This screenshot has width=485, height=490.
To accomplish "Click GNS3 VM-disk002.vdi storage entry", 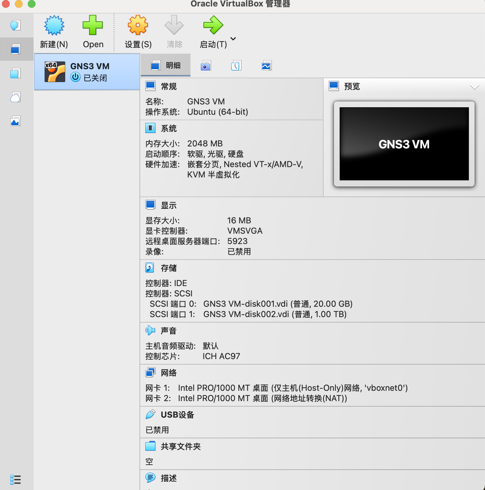I will (x=275, y=314).
